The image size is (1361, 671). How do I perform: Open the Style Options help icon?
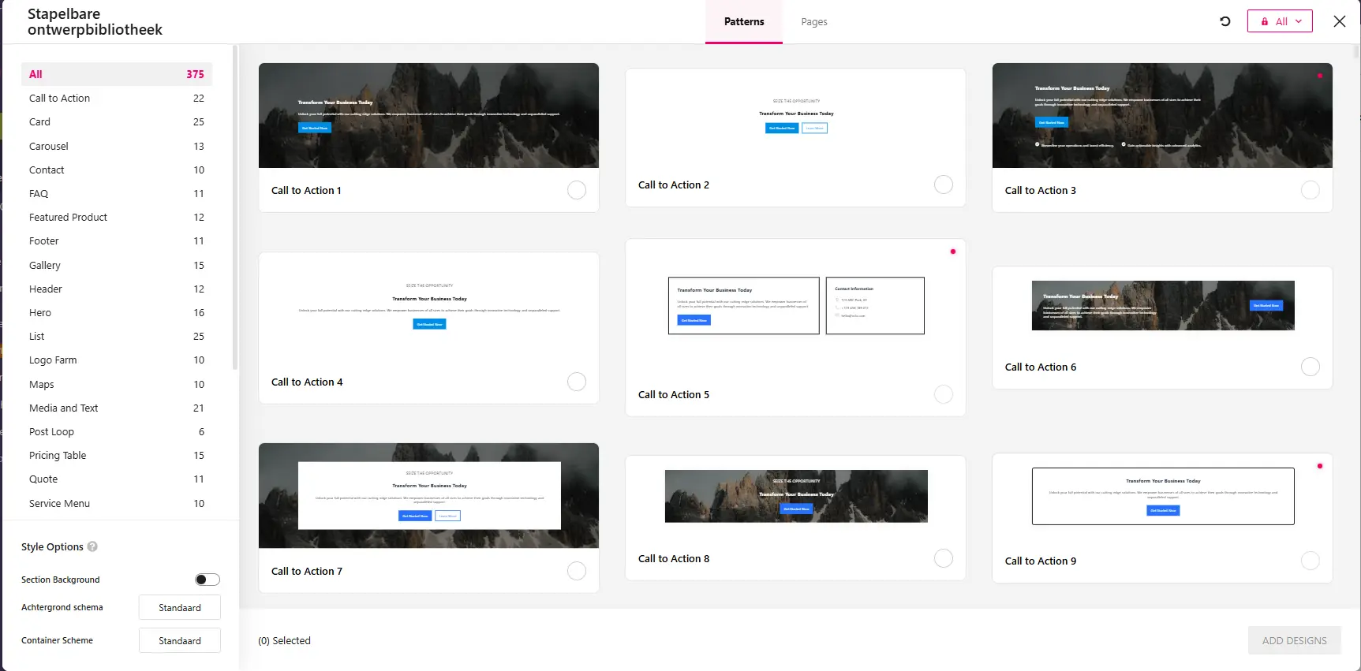(x=92, y=546)
